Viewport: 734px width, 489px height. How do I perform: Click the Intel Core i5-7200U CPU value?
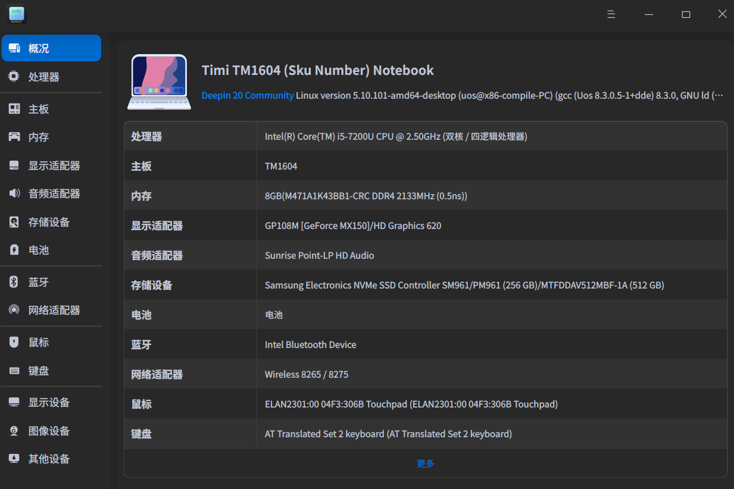pos(396,136)
